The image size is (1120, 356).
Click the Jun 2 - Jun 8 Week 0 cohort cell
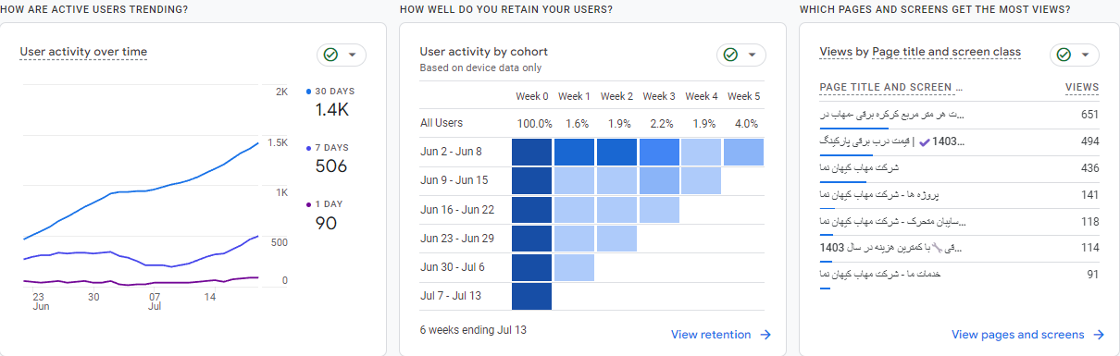[531, 152]
